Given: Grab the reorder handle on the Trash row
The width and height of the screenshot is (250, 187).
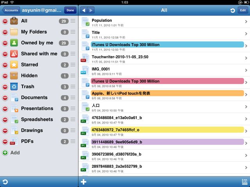Looking at the screenshot, I should (x=73, y=86).
